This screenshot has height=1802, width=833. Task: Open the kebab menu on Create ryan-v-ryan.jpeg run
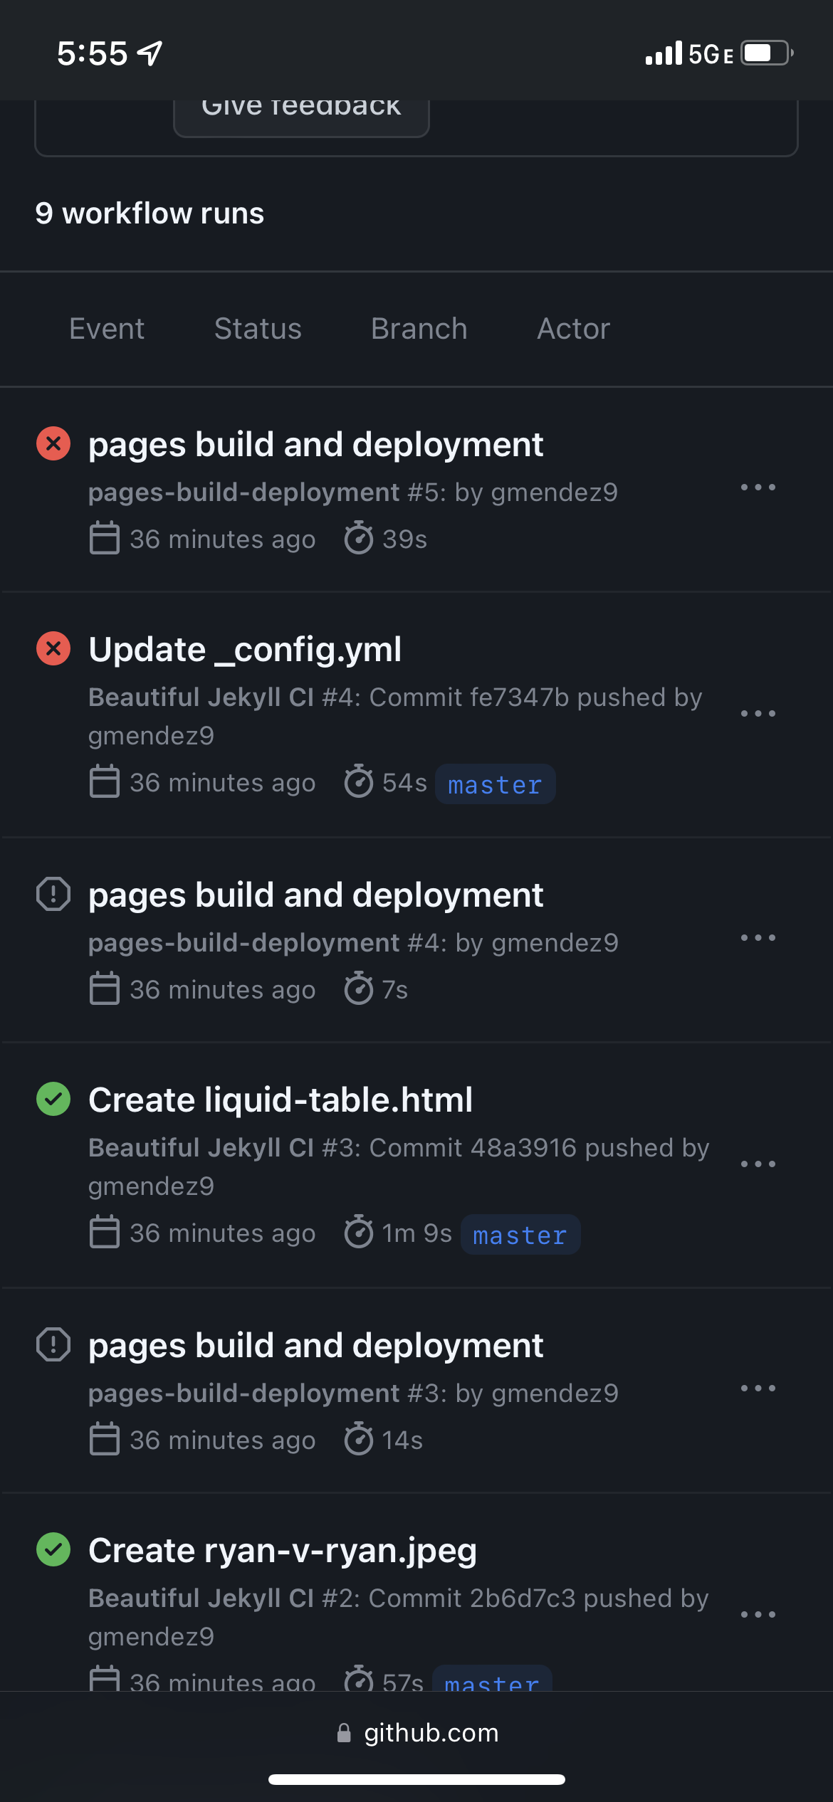pyautogui.click(x=758, y=1614)
